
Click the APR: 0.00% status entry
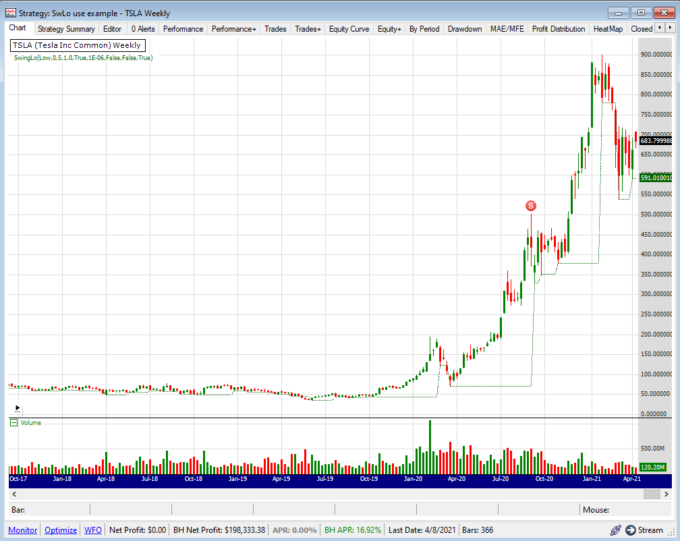[x=294, y=530]
